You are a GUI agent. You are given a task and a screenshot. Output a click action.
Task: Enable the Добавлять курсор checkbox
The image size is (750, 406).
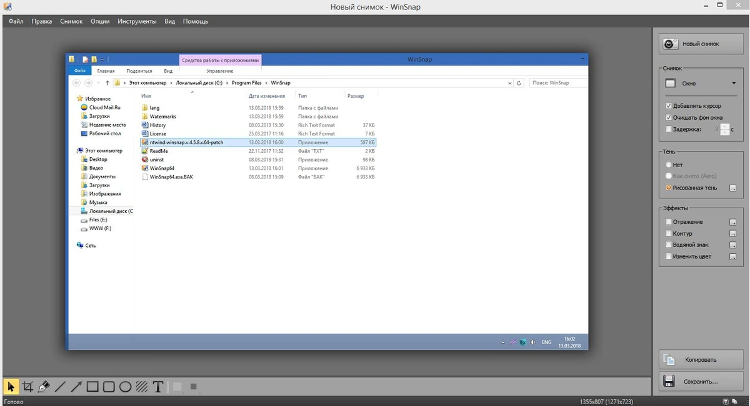[669, 106]
